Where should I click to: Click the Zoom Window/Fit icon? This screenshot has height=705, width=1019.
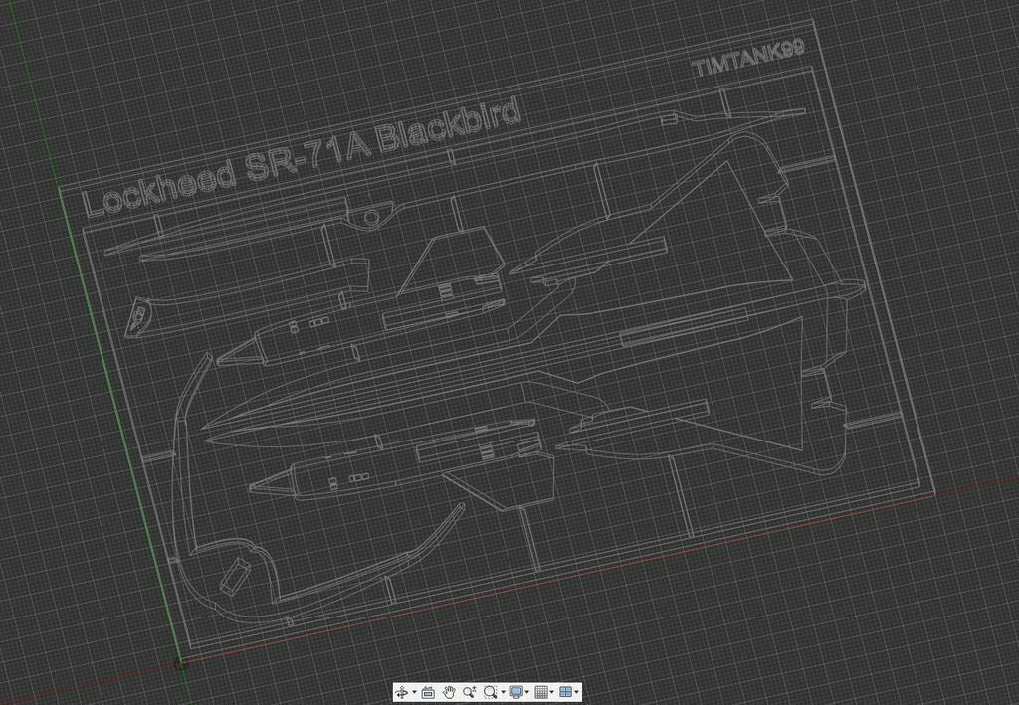pos(490,692)
